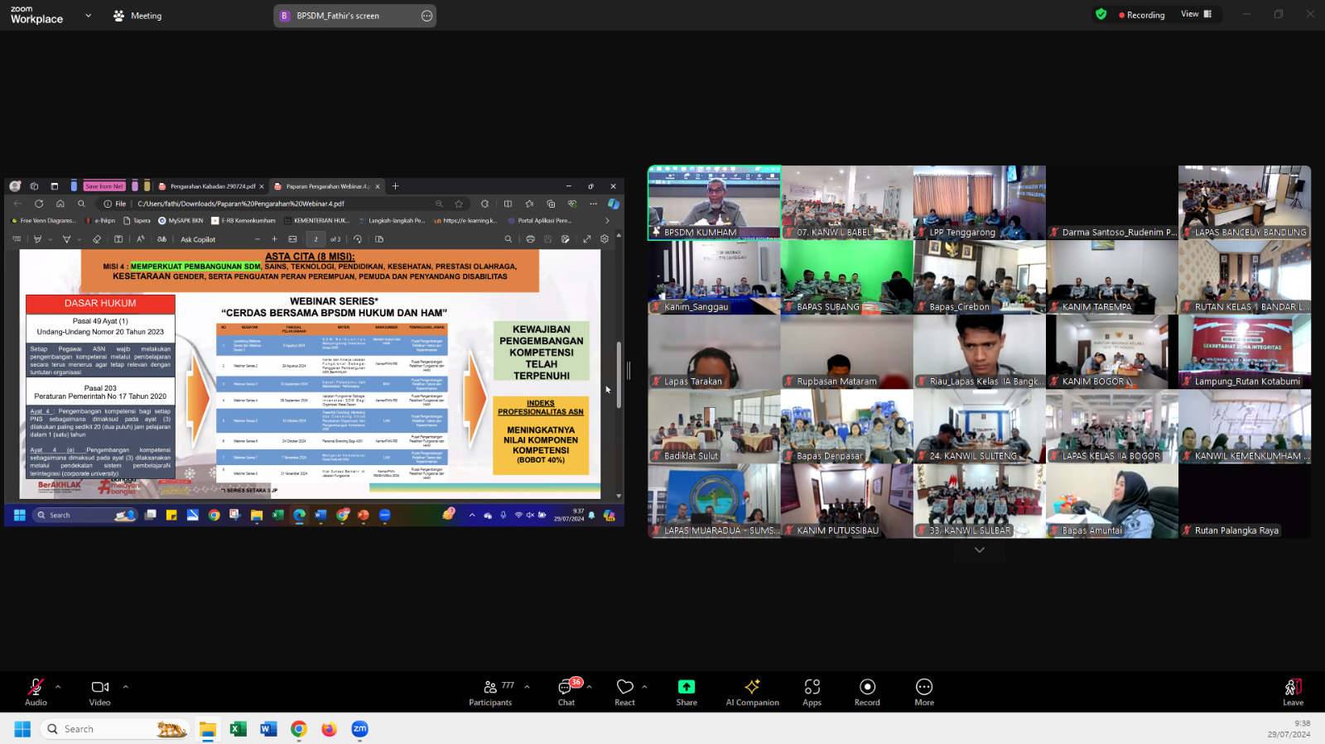Click the green Share screen icon
Image resolution: width=1325 pixels, height=744 pixels.
(x=687, y=687)
